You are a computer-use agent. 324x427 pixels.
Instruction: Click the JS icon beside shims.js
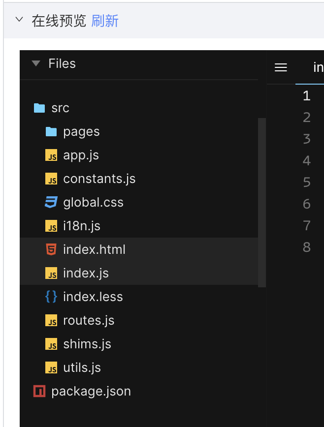(x=51, y=344)
